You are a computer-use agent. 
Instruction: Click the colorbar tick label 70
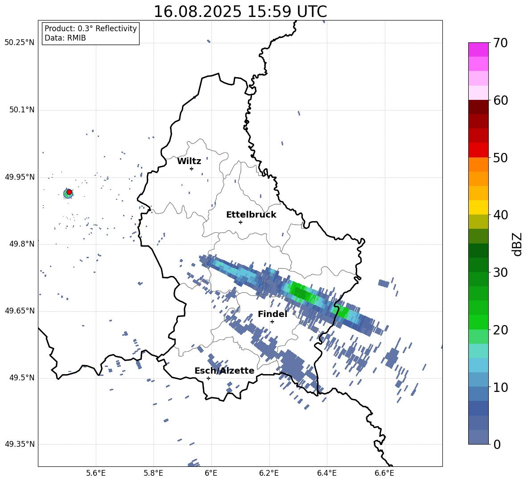point(500,43)
